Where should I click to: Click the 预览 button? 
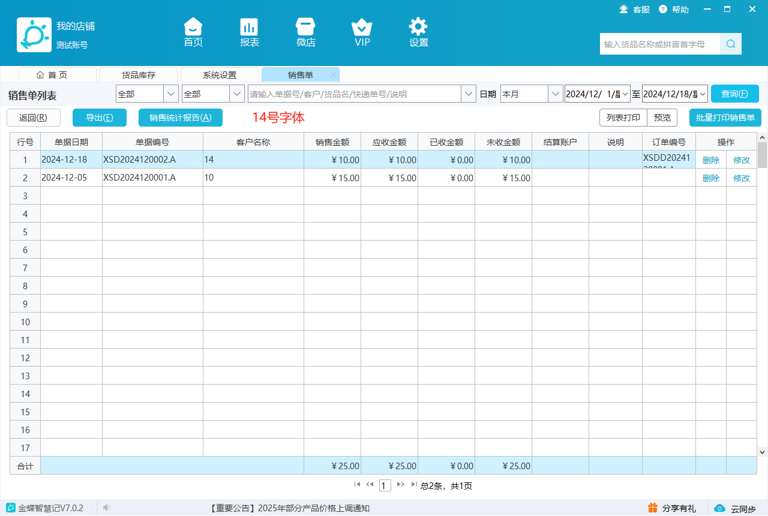coord(662,118)
